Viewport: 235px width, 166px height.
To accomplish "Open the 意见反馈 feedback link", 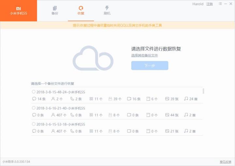I will pyautogui.click(x=226, y=162).
